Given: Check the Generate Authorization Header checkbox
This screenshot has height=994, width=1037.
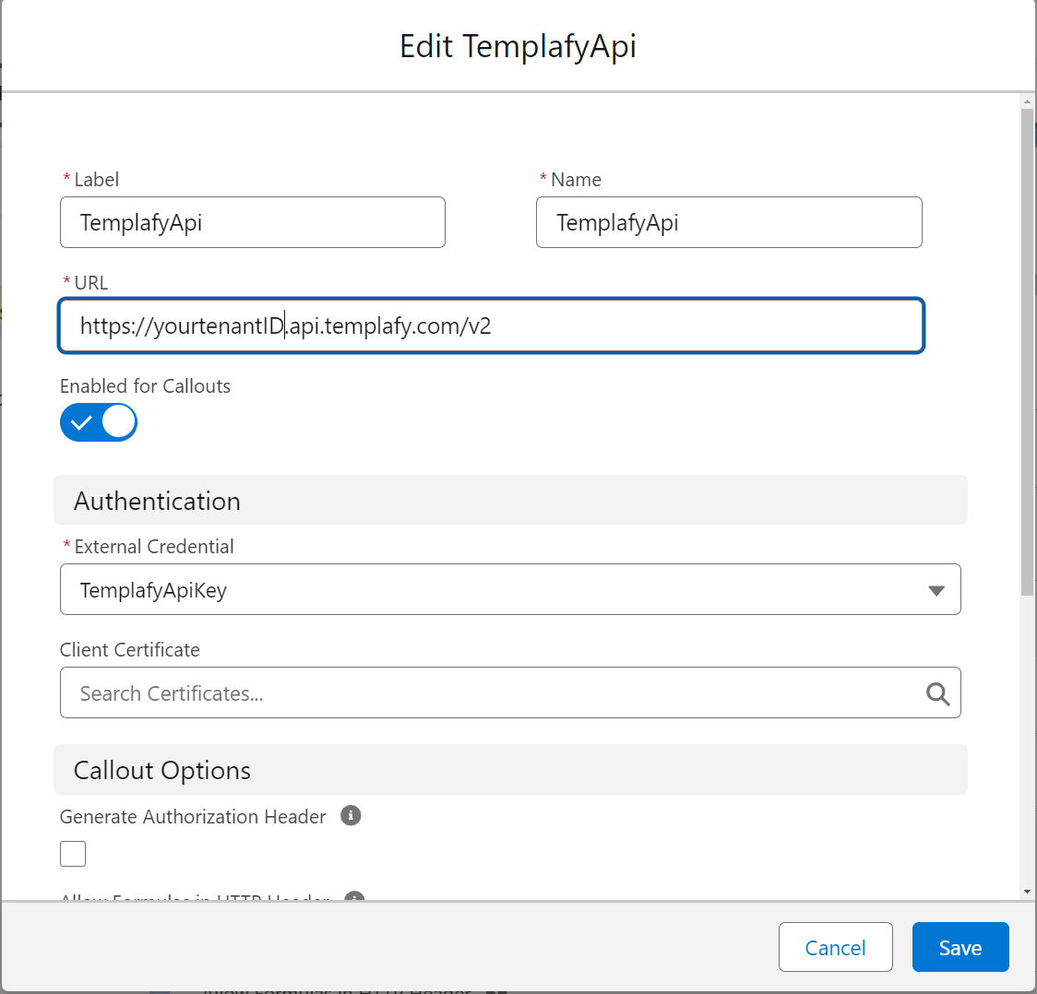Looking at the screenshot, I should (x=73, y=853).
